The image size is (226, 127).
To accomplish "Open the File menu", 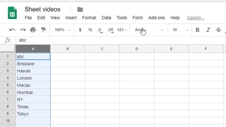I will click(28, 18).
